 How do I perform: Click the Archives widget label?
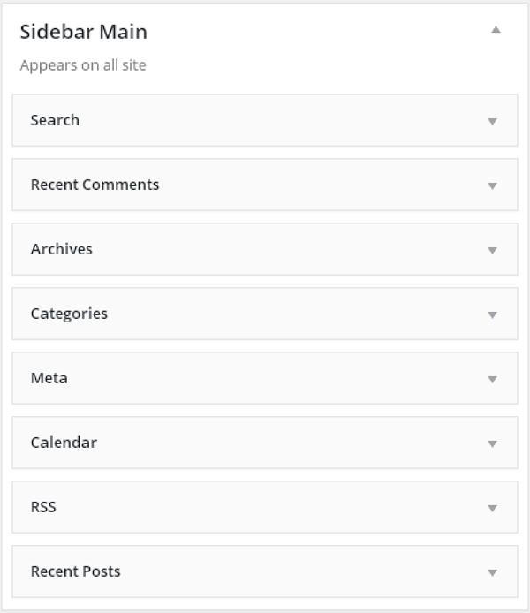click(61, 249)
